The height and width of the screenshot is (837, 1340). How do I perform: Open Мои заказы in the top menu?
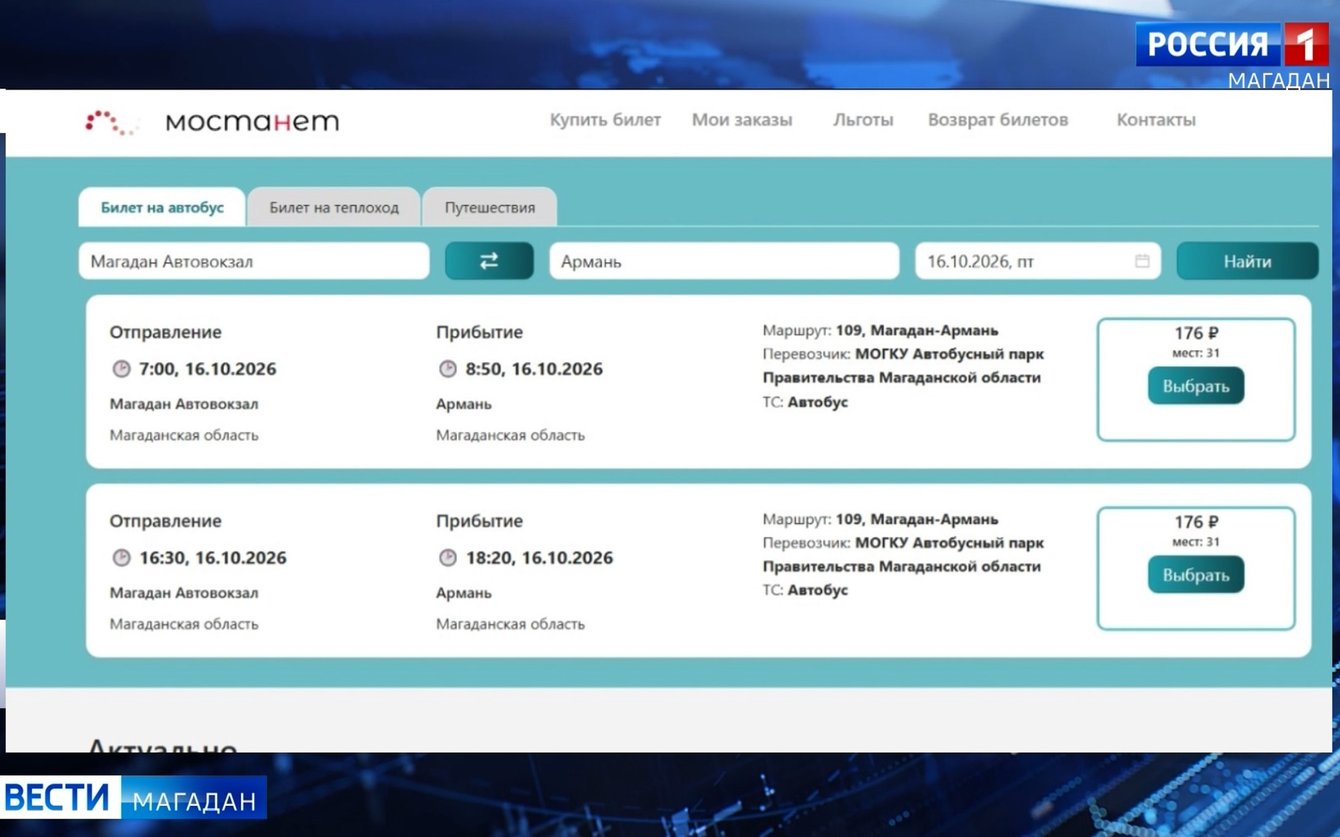[742, 120]
